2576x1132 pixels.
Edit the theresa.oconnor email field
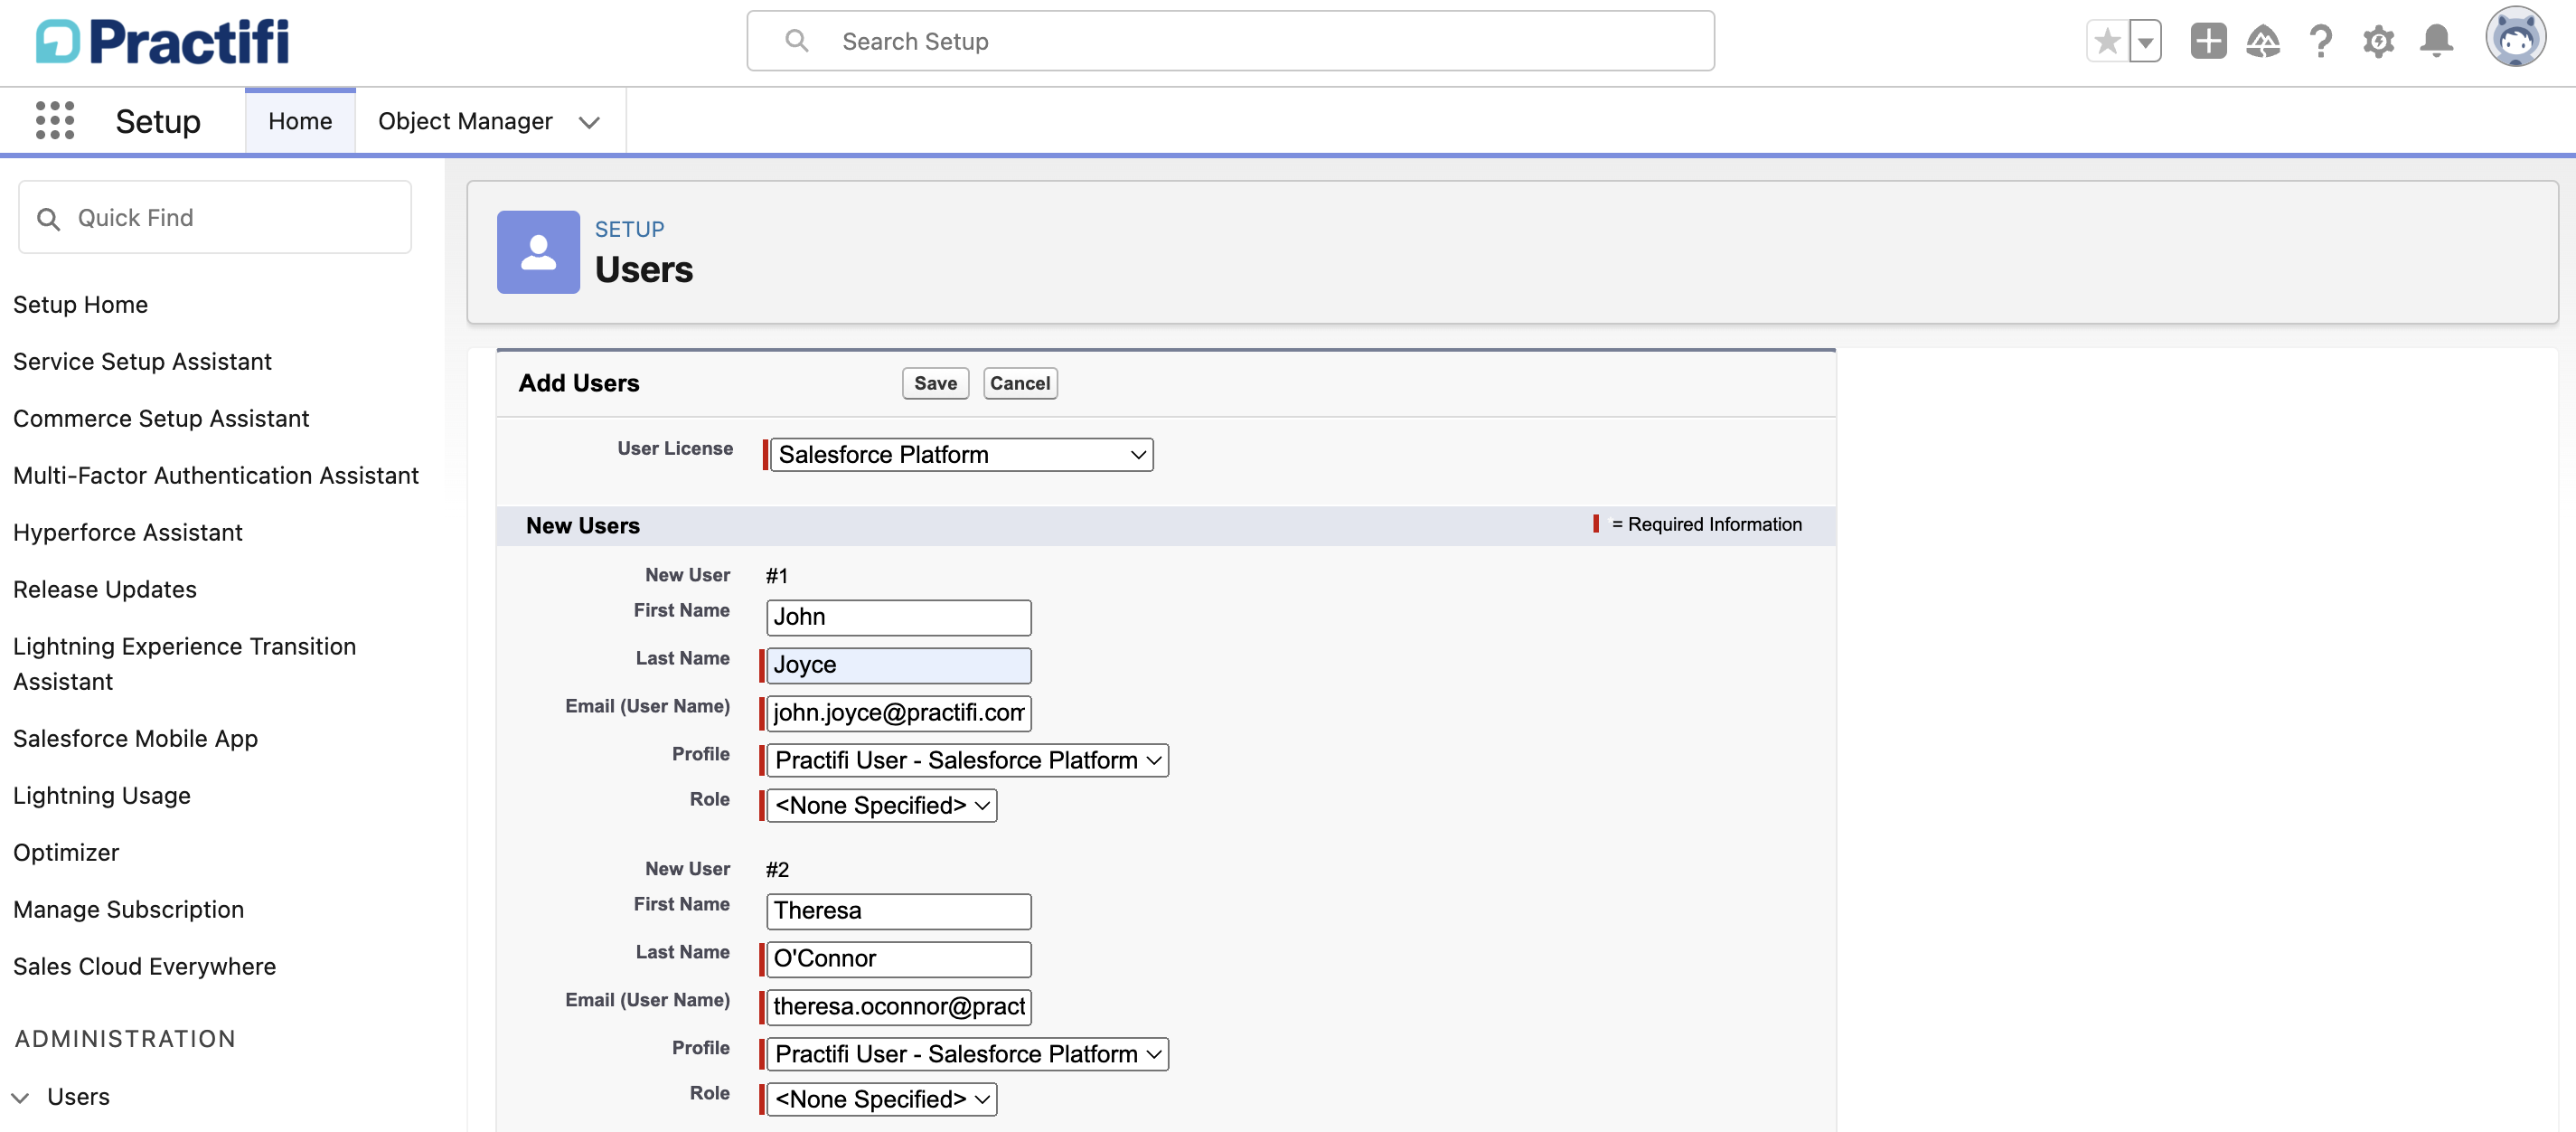point(899,1007)
